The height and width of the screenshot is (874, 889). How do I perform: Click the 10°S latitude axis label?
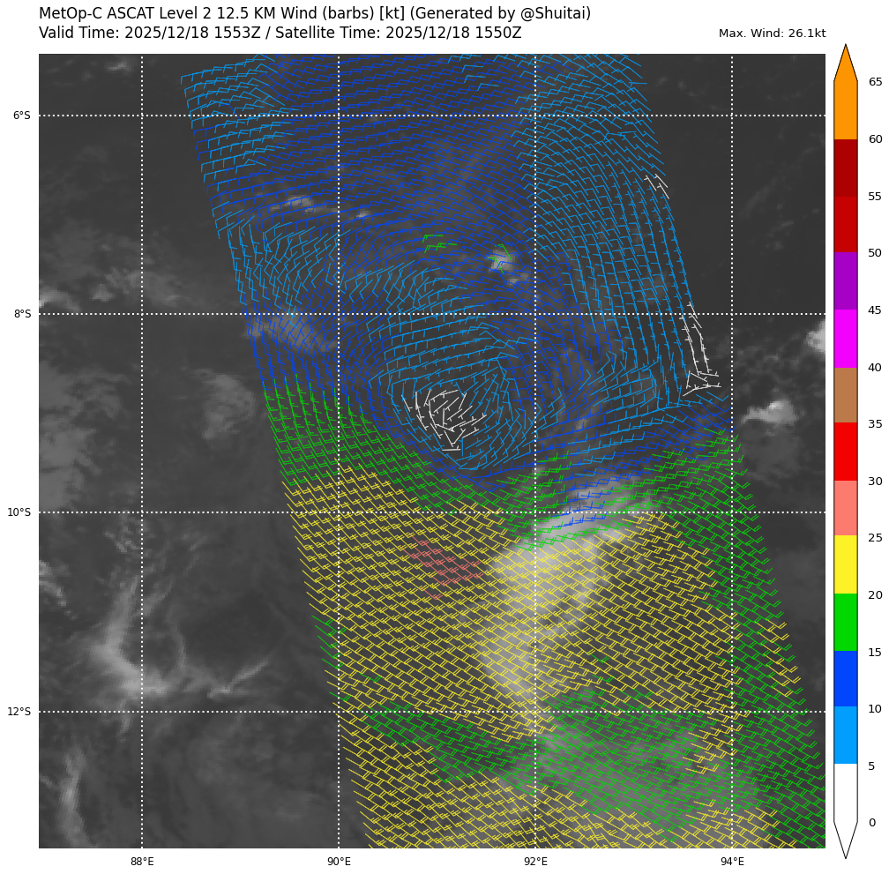tap(19, 512)
